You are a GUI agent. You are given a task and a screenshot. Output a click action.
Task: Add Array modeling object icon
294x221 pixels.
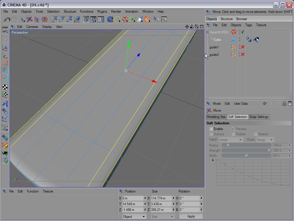point(132,19)
